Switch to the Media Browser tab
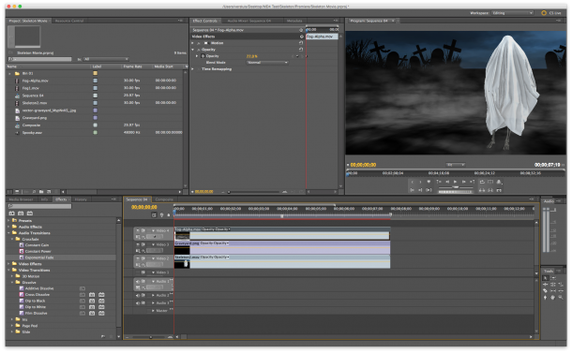This screenshot has height=353, width=572. pos(21,199)
